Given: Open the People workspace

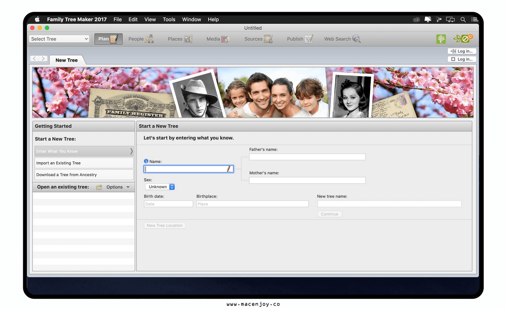Looking at the screenshot, I should pyautogui.click(x=141, y=39).
